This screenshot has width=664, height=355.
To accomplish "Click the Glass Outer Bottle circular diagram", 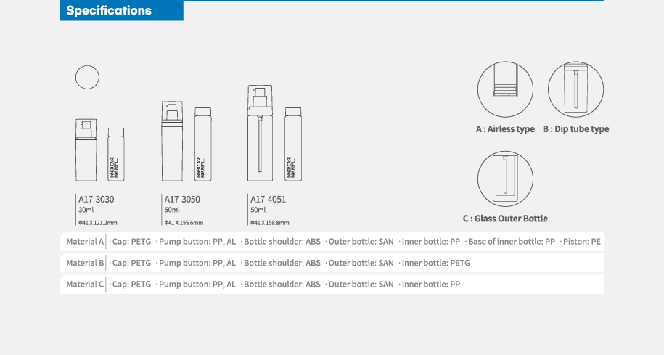I will (505, 179).
